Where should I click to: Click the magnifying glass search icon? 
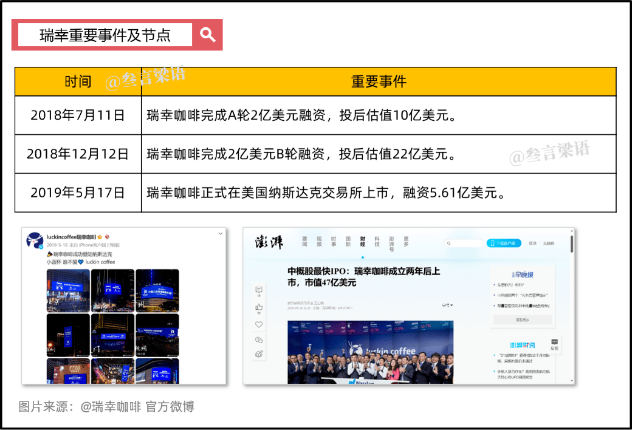[x=208, y=35]
